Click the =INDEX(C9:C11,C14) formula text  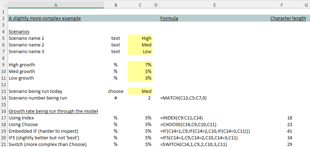(x=181, y=118)
